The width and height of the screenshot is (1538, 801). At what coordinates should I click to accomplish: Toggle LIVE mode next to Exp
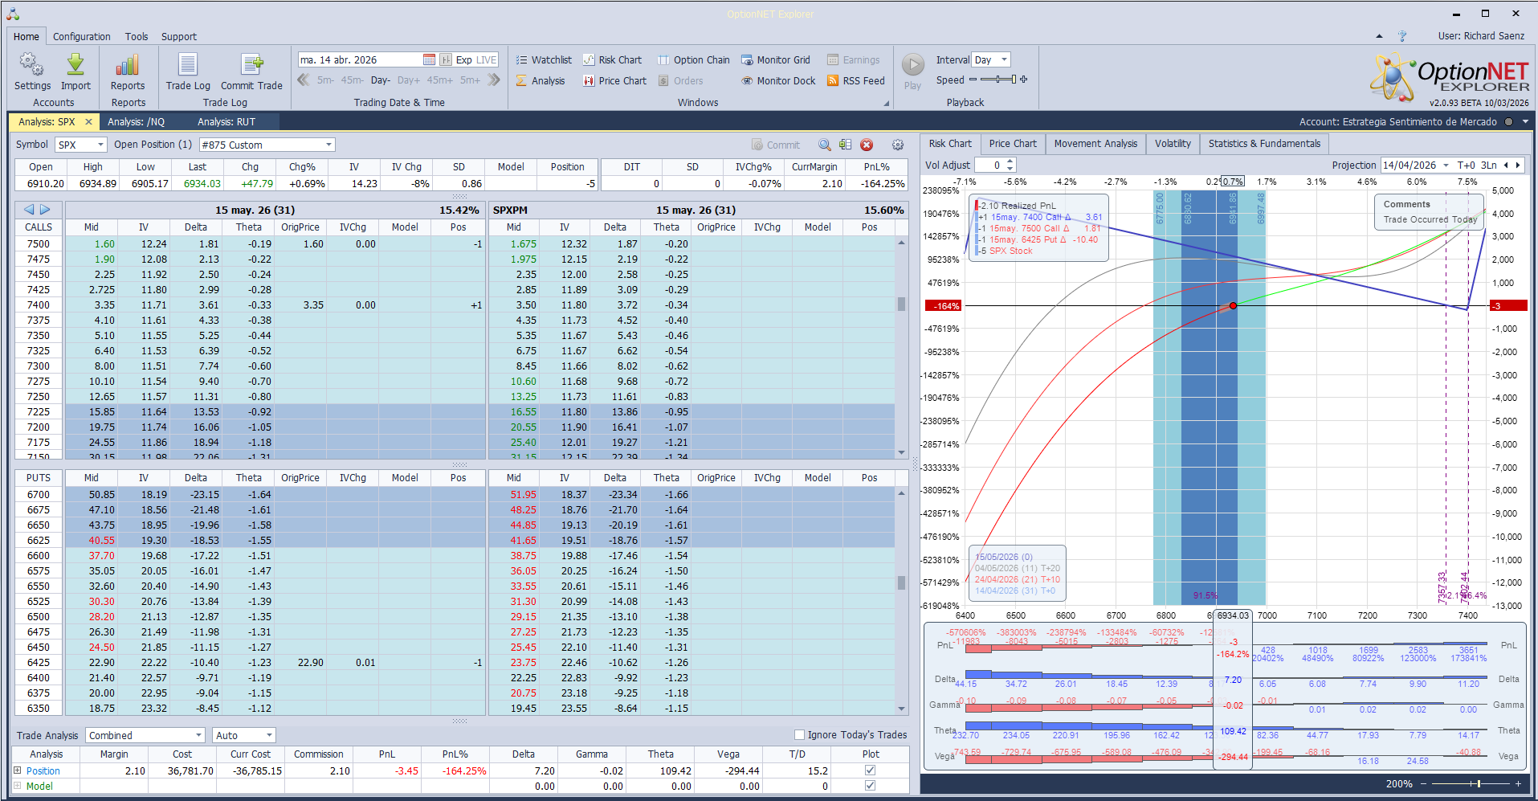point(487,60)
